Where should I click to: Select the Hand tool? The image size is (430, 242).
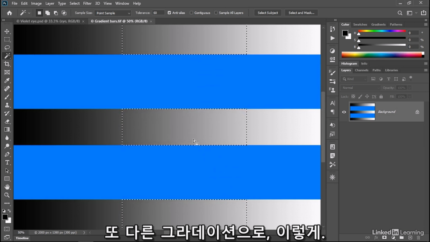pyautogui.click(x=7, y=187)
